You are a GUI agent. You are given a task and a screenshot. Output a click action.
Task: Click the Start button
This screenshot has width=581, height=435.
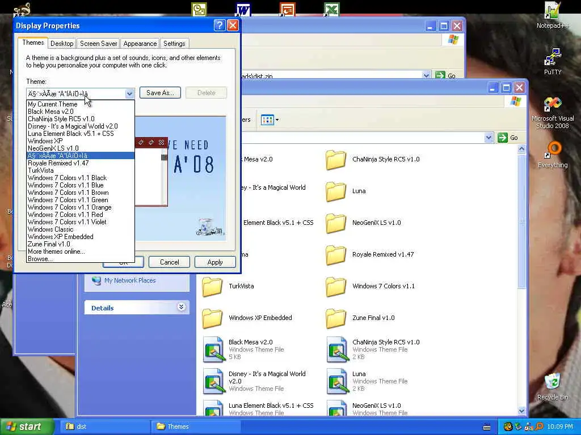click(27, 427)
